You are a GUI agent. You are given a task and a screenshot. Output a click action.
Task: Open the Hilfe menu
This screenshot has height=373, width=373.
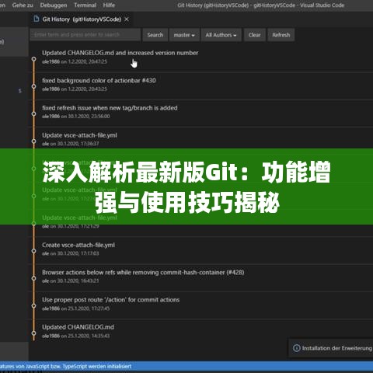[x=109, y=5]
